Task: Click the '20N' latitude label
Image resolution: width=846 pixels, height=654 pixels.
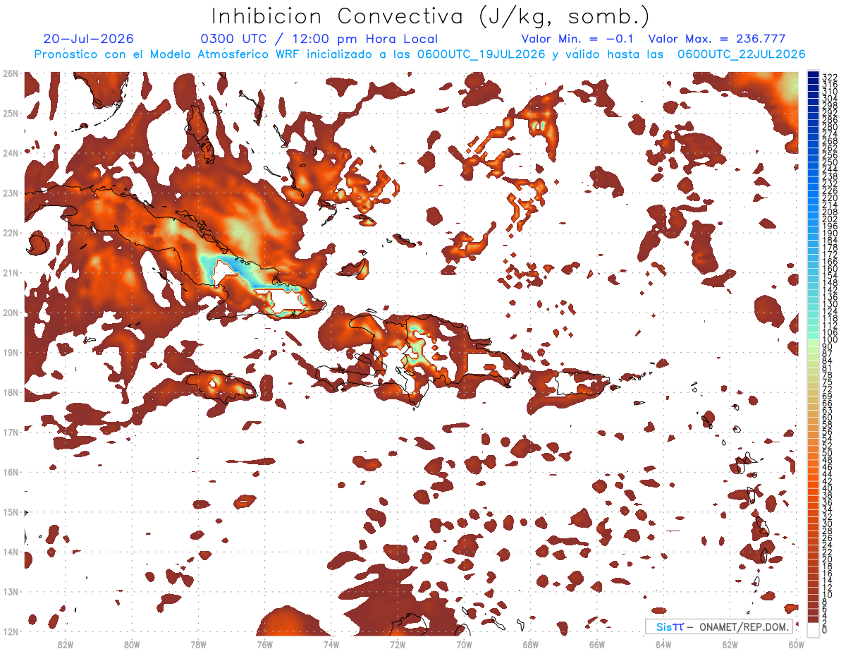Action: coord(10,313)
